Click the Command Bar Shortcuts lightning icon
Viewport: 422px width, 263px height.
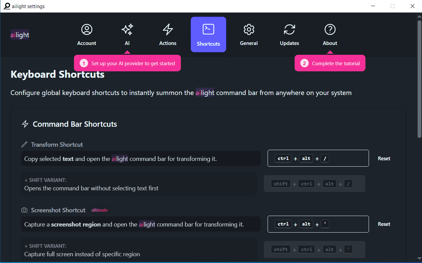pyautogui.click(x=25, y=124)
